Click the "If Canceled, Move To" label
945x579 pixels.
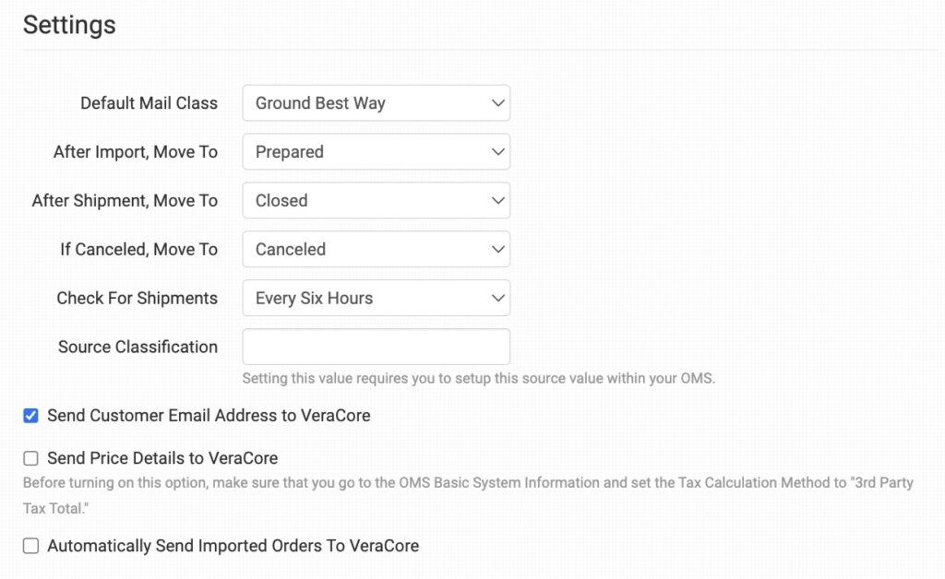(x=138, y=250)
